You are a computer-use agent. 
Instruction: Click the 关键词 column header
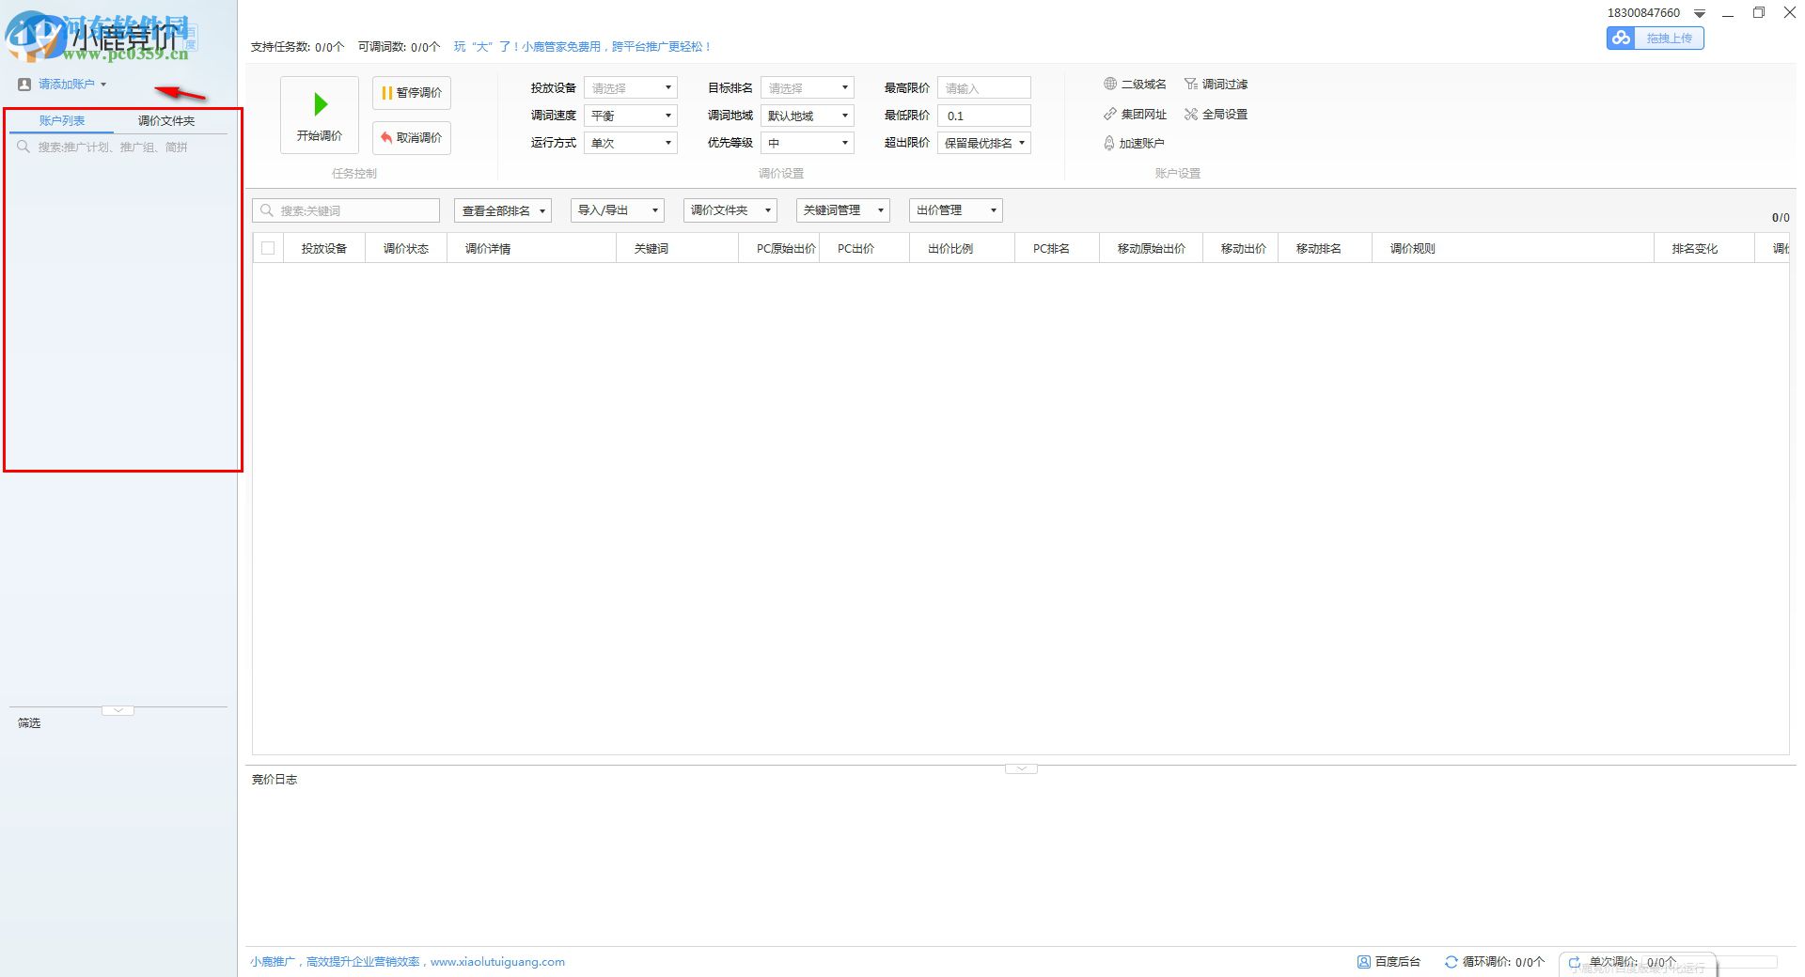(x=678, y=249)
